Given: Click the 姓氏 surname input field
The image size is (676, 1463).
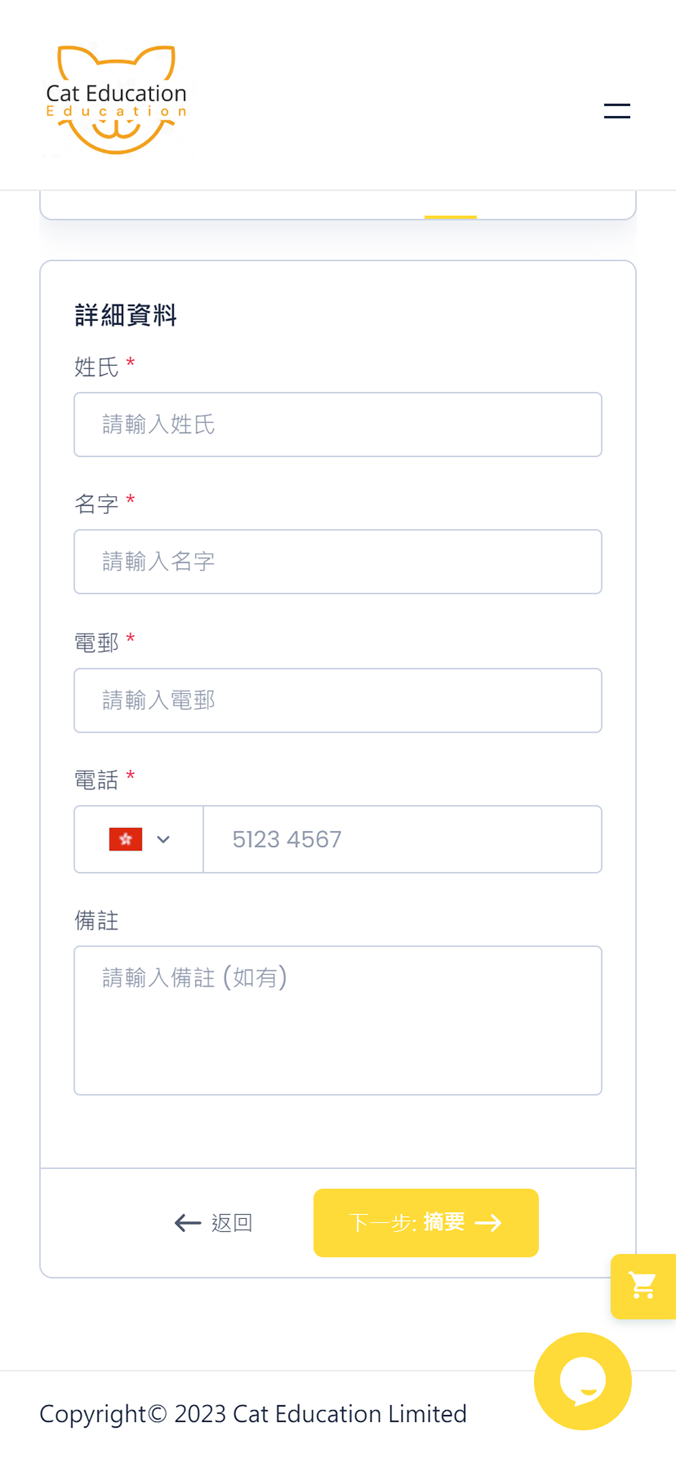Looking at the screenshot, I should point(338,424).
